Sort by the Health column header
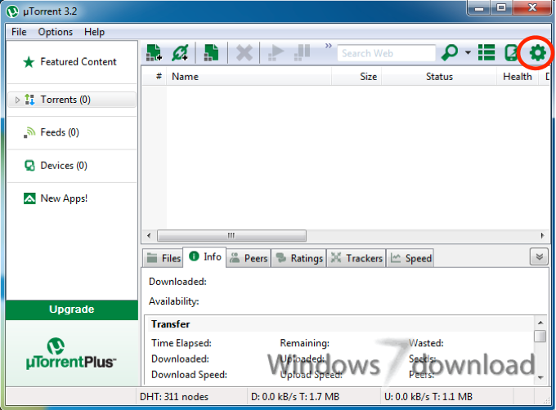556x410 pixels. [x=518, y=76]
